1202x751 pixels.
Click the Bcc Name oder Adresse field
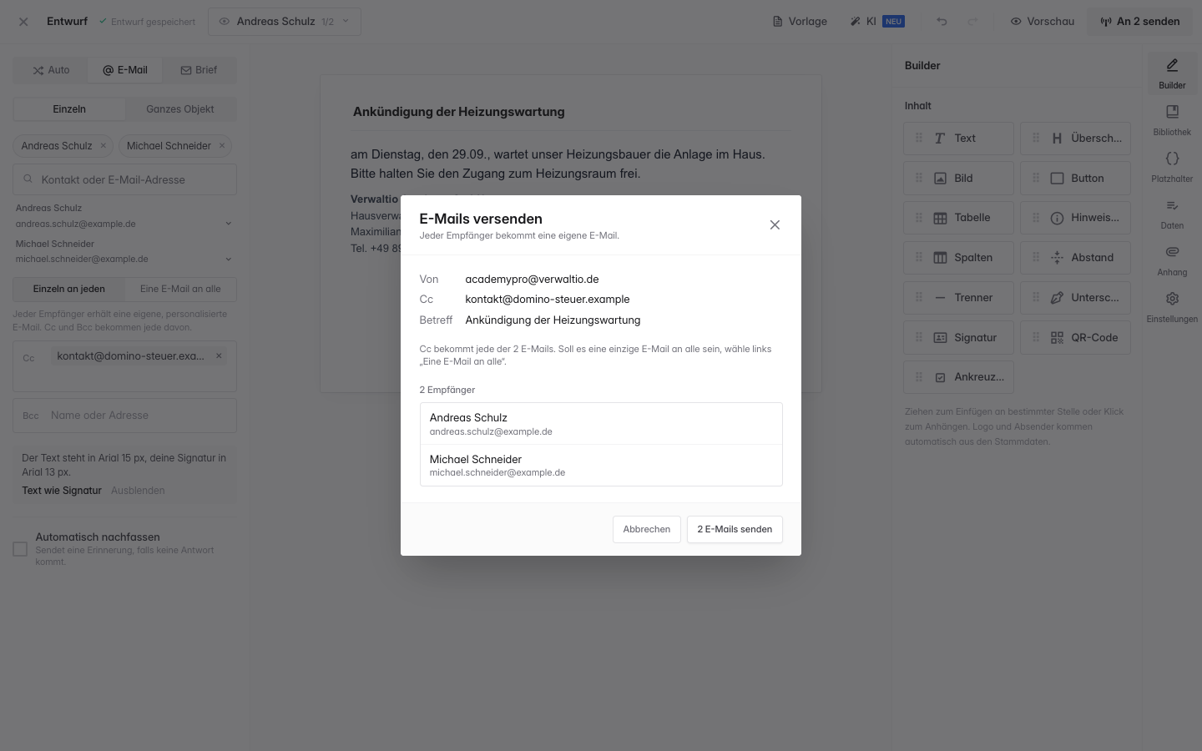click(x=124, y=416)
